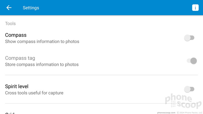This screenshot has height=114, width=203.
Task: Open the partially visible Grid setting
Action: click(x=10, y=113)
